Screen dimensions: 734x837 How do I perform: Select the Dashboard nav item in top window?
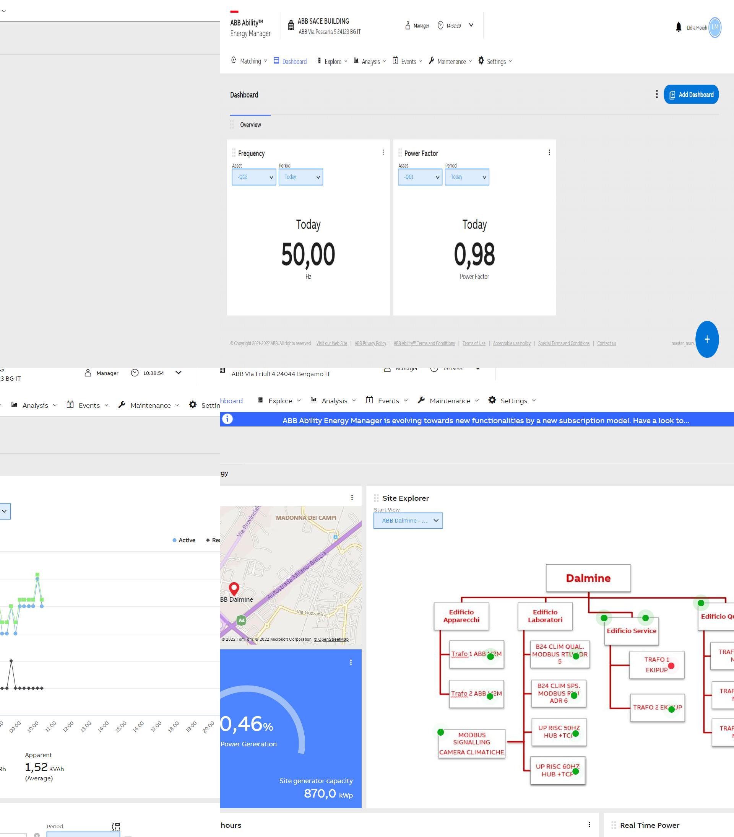click(290, 62)
